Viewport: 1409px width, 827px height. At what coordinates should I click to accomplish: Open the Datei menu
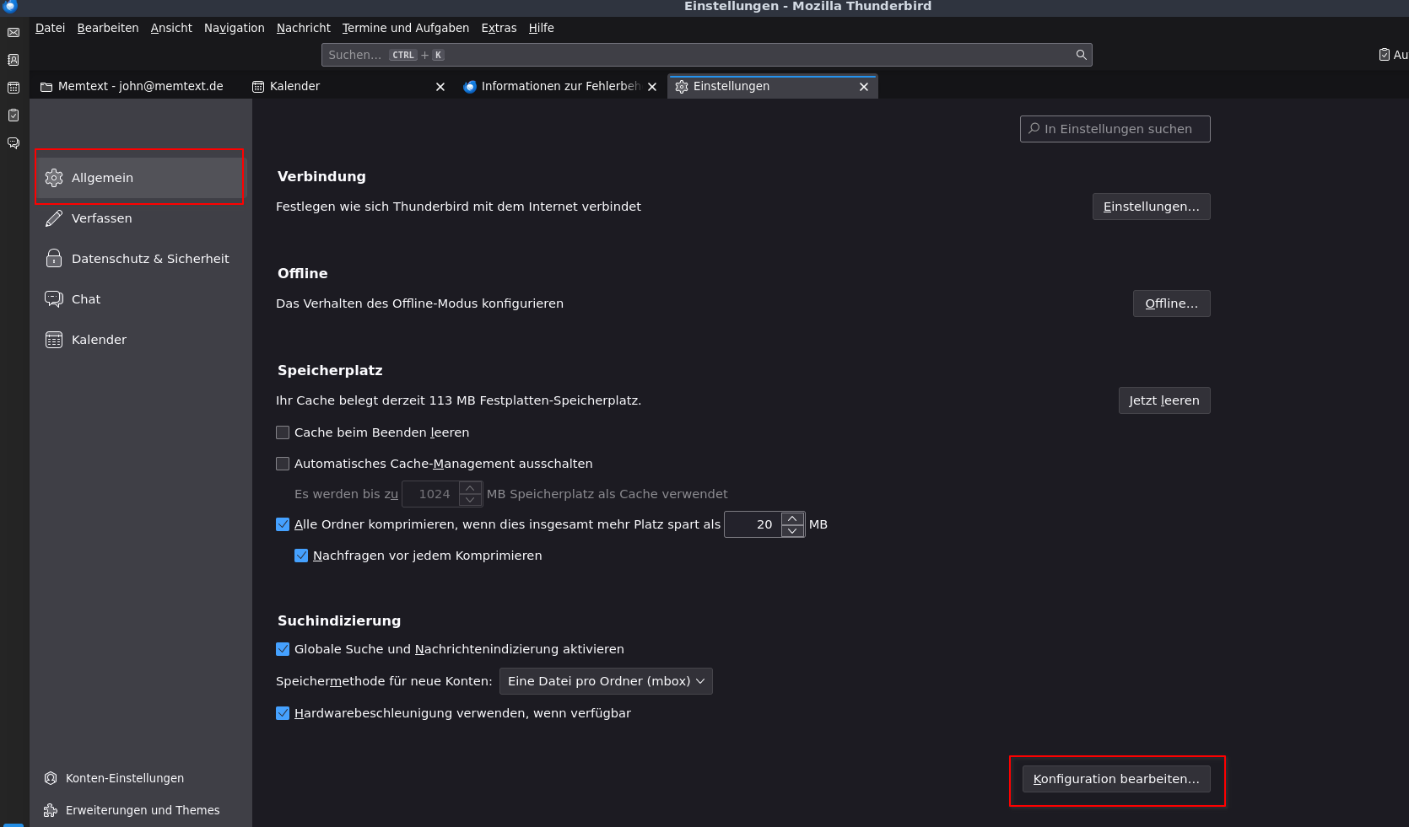[50, 28]
